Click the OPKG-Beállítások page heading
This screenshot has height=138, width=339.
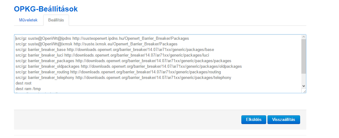pyautogui.click(x=46, y=9)
